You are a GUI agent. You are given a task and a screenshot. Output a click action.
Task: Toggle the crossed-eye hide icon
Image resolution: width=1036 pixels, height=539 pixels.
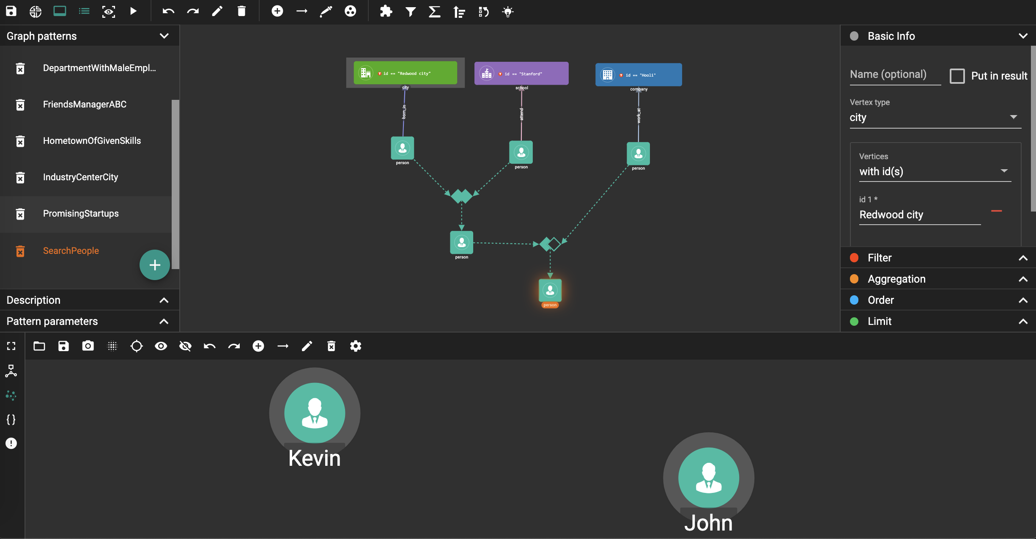pyautogui.click(x=185, y=346)
